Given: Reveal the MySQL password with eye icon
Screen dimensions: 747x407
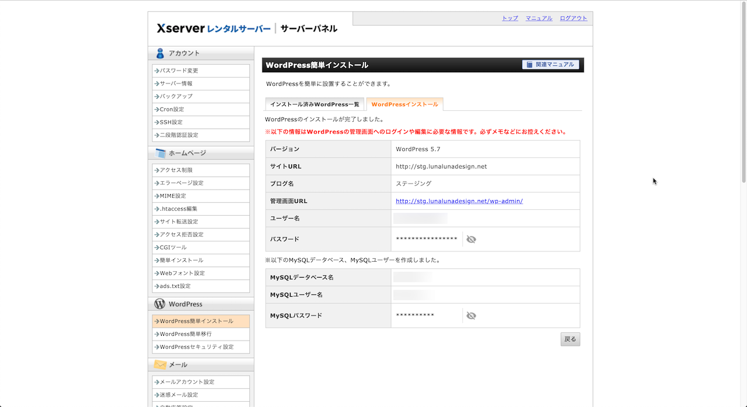Looking at the screenshot, I should (471, 315).
